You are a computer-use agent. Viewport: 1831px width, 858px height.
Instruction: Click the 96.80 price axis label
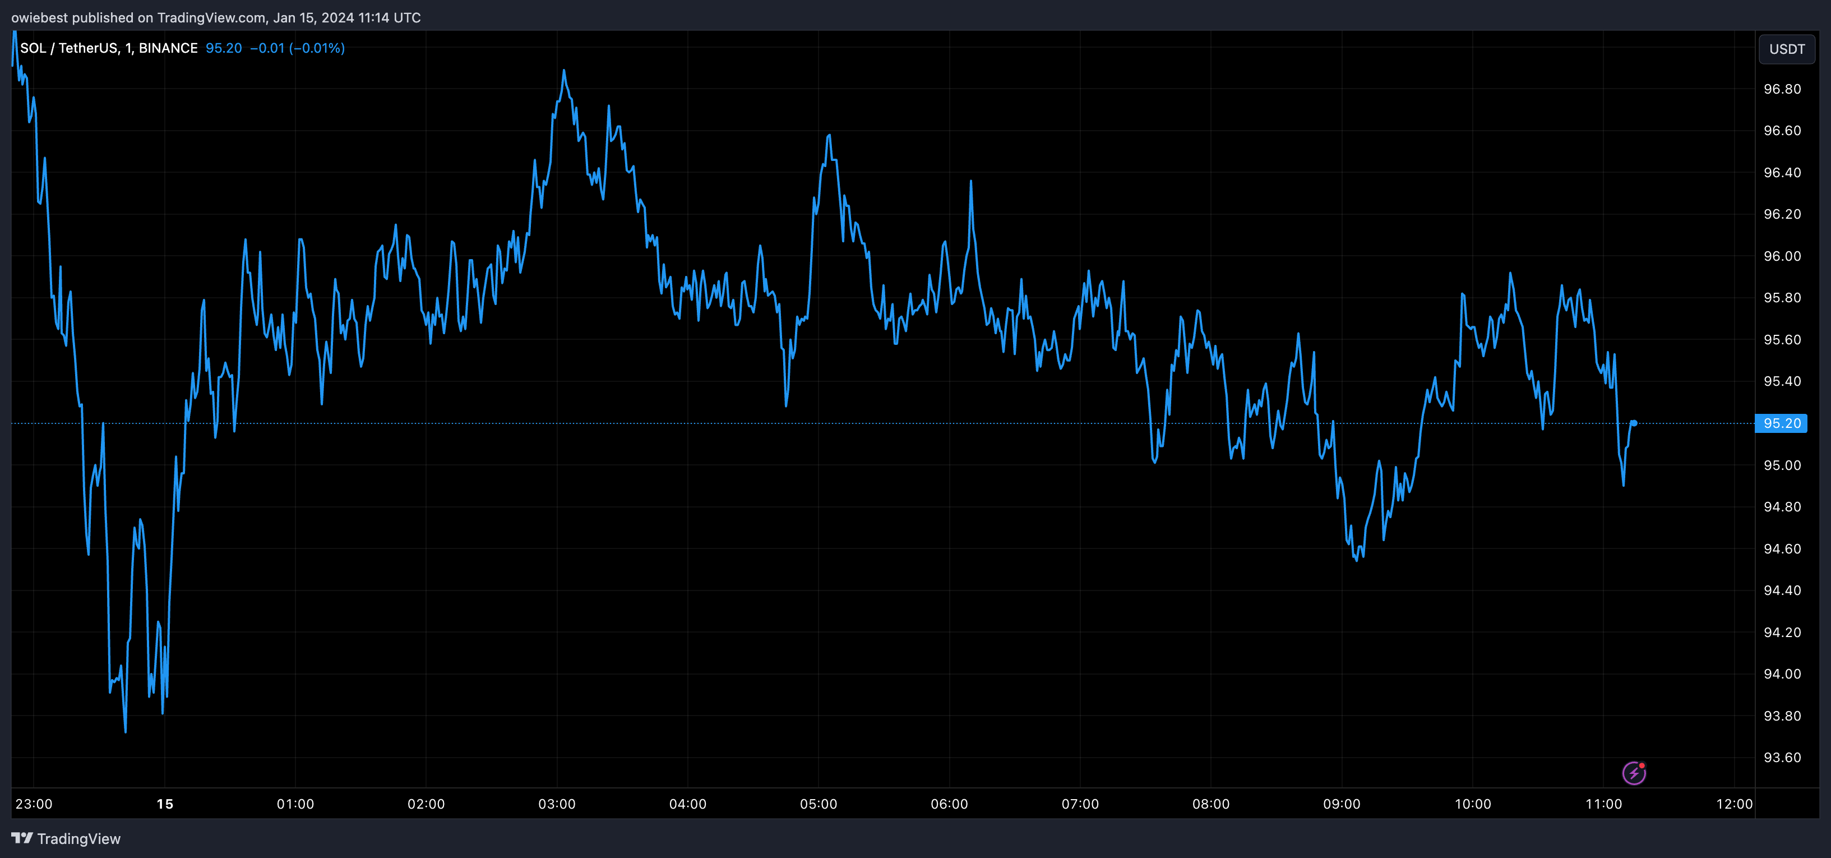point(1782,89)
